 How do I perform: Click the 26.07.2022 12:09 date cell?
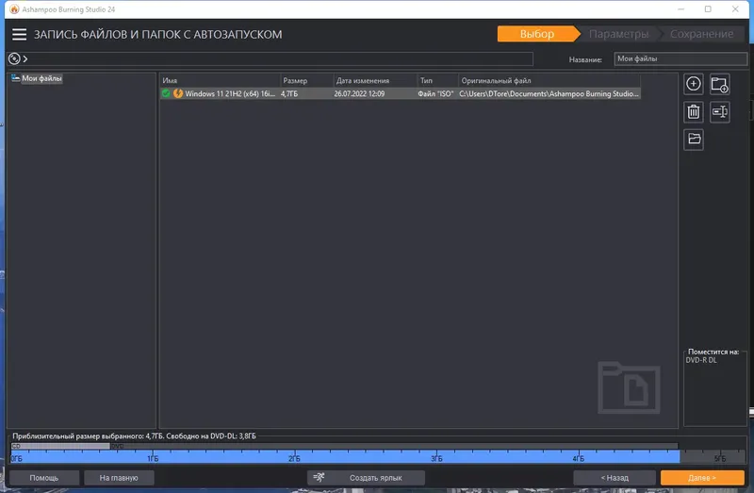[x=359, y=93]
